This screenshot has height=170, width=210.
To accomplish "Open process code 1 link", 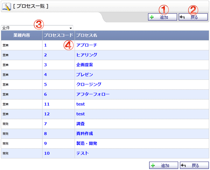I will pyautogui.click(x=45, y=45).
